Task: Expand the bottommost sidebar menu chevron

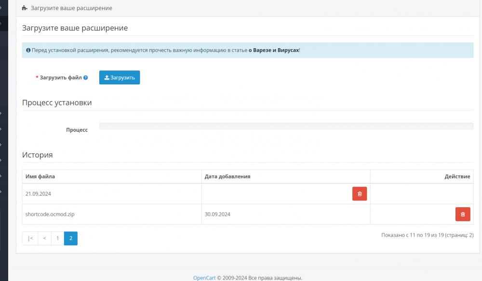Action: point(1,191)
